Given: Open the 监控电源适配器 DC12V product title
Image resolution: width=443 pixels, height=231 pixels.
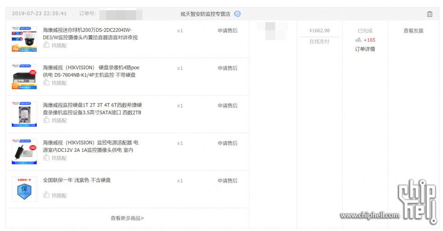Looking at the screenshot, I should [90, 146].
